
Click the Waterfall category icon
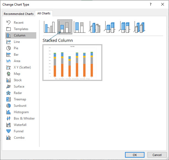8,125
